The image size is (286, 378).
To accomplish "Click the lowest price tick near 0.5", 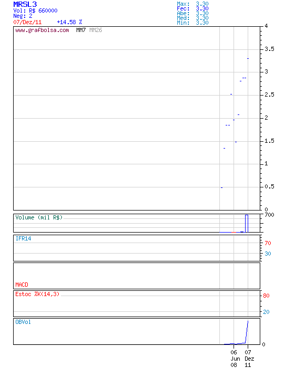I will [x=221, y=187].
